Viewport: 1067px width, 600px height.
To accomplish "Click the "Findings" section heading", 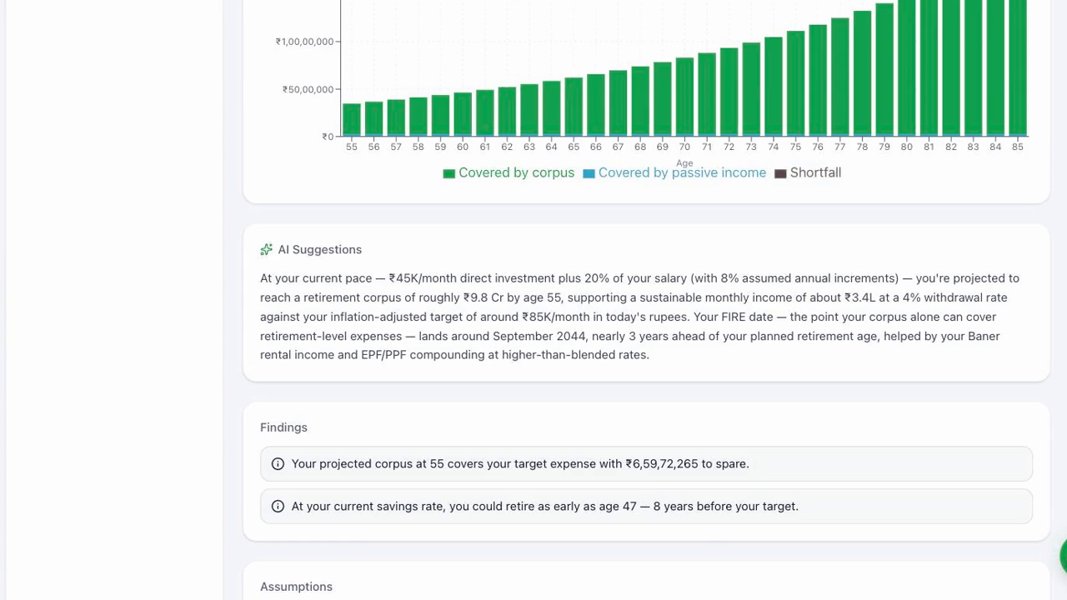I will [x=283, y=427].
